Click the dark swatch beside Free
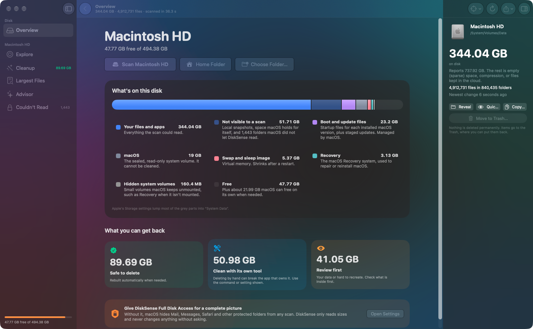The height and width of the screenshot is (329, 533). [217, 184]
